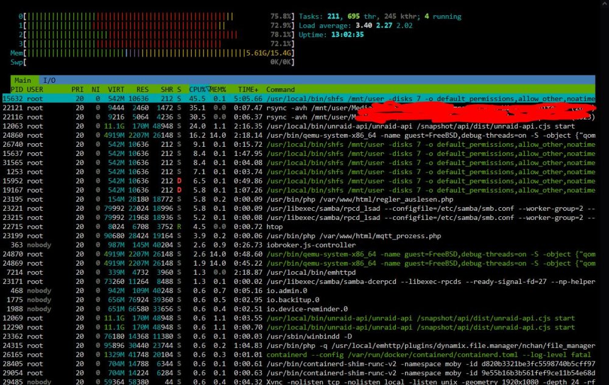Sort by PRI column header
Viewport: 609px width, 385px height.
tap(77, 90)
